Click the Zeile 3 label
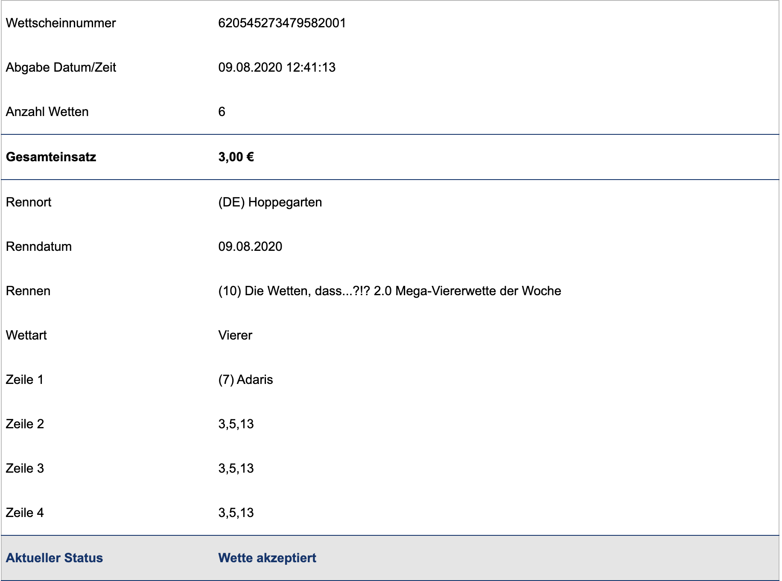This screenshot has width=782, height=581. [x=25, y=468]
